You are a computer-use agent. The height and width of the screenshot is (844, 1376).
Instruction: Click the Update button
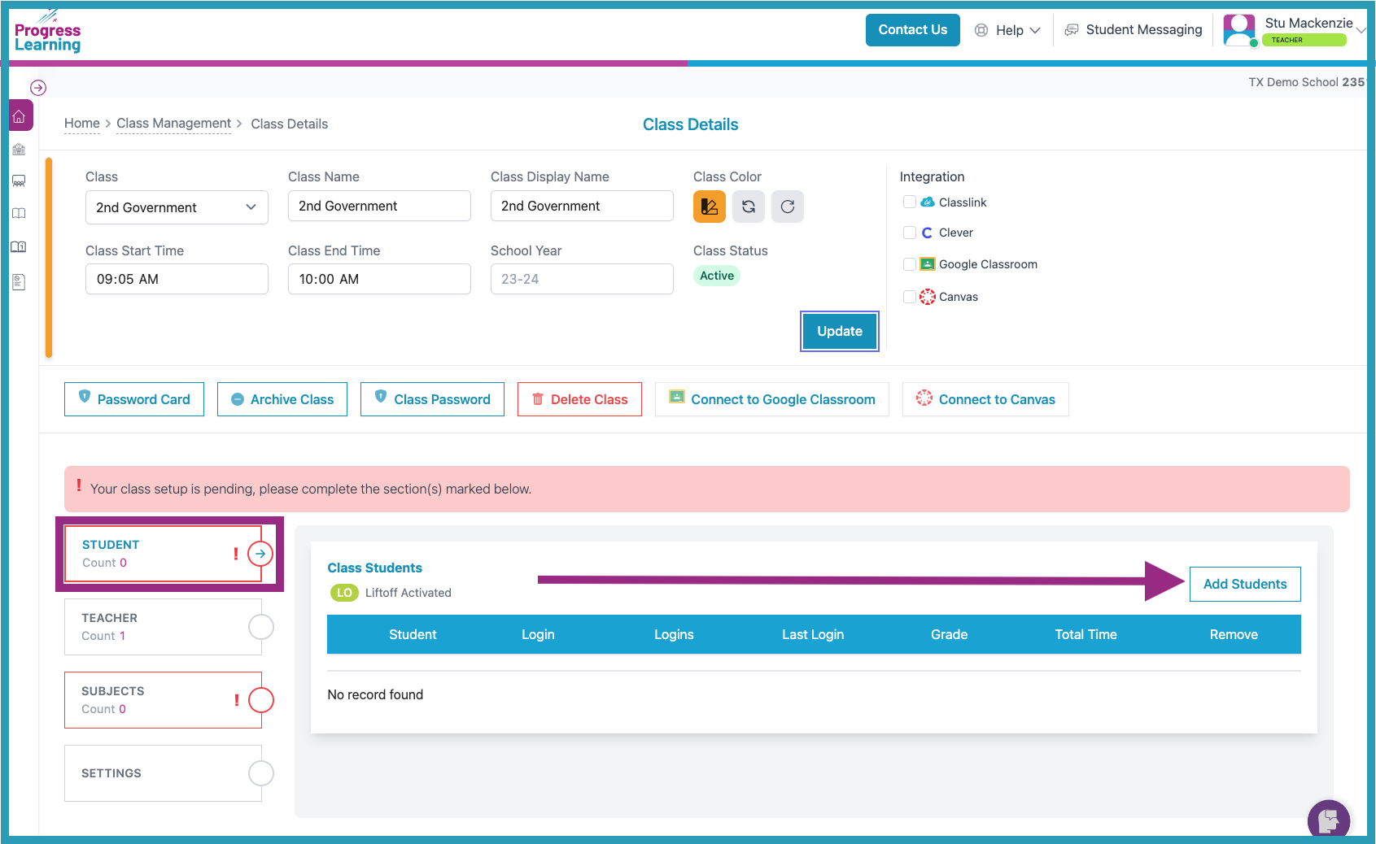840,331
